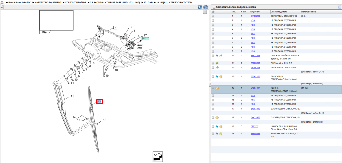Open the 10 - CAB breadcrumb
342x163 pixels.
[x=148, y=2]
